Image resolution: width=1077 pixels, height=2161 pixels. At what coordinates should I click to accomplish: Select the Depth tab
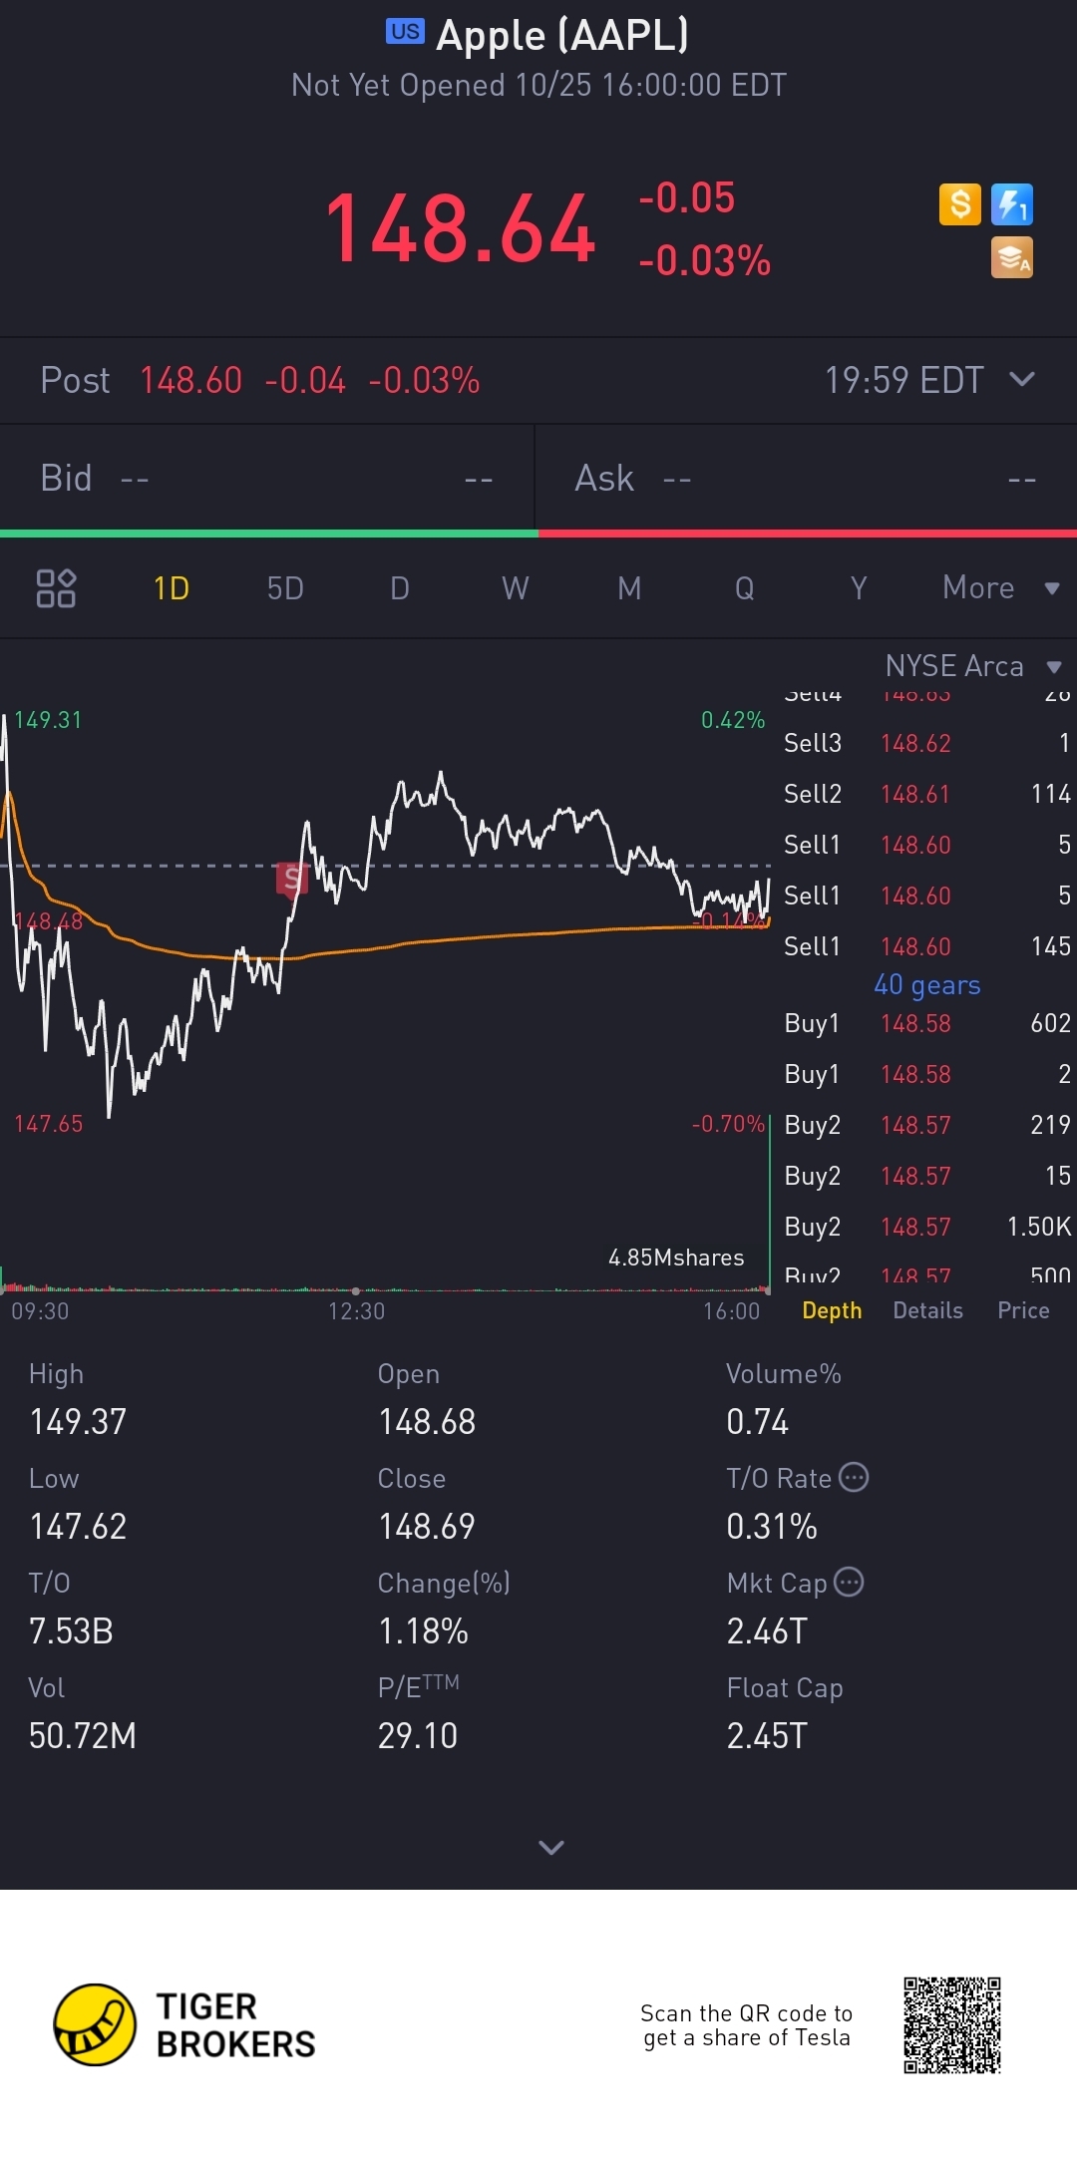[832, 1310]
